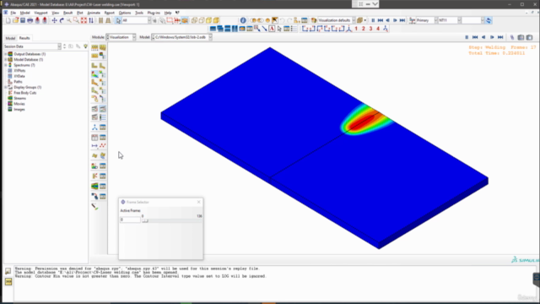Click the Cycle views arrows icon
The width and height of the screenshot is (540, 304).
pos(91,20)
